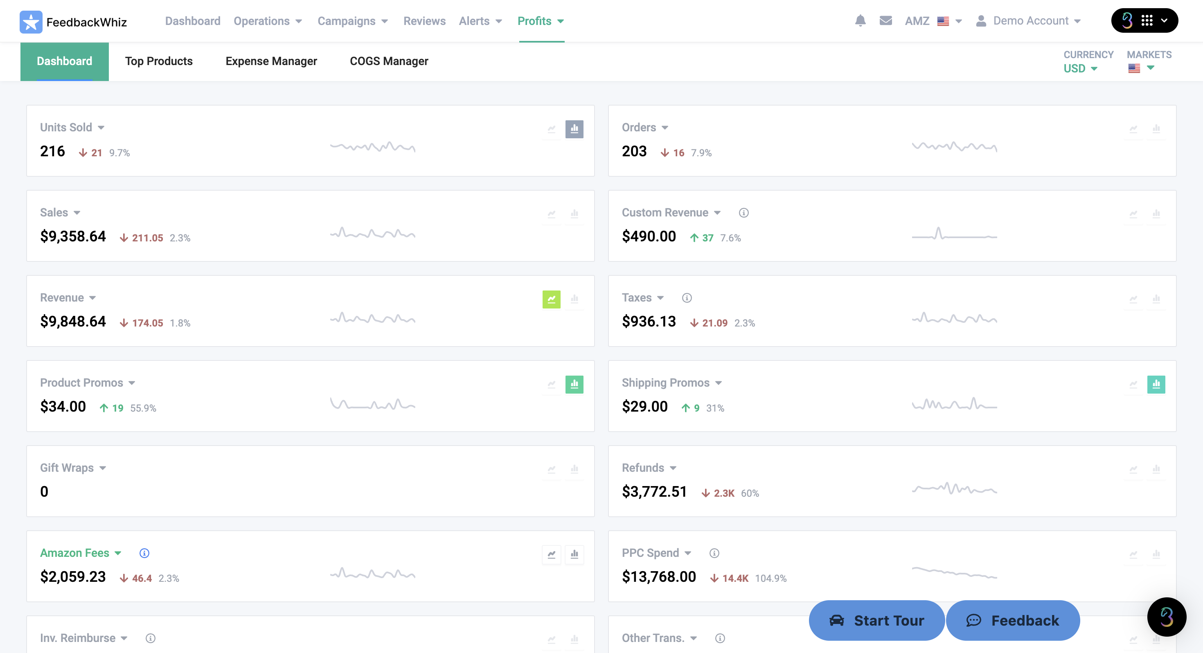The image size is (1203, 653).
Task: Show bar chart for PPC Spend
Action: [x=1156, y=554]
